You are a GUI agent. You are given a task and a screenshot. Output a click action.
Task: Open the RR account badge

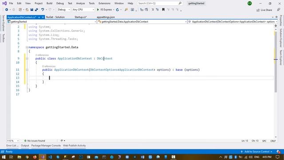point(249,3)
